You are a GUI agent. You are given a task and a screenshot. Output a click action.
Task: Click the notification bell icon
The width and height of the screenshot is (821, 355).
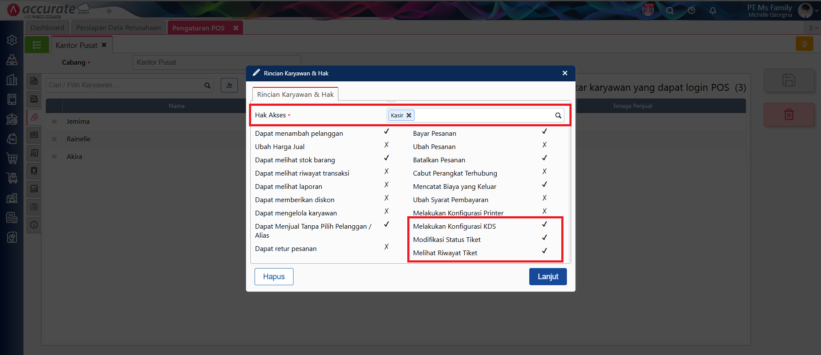[712, 11]
